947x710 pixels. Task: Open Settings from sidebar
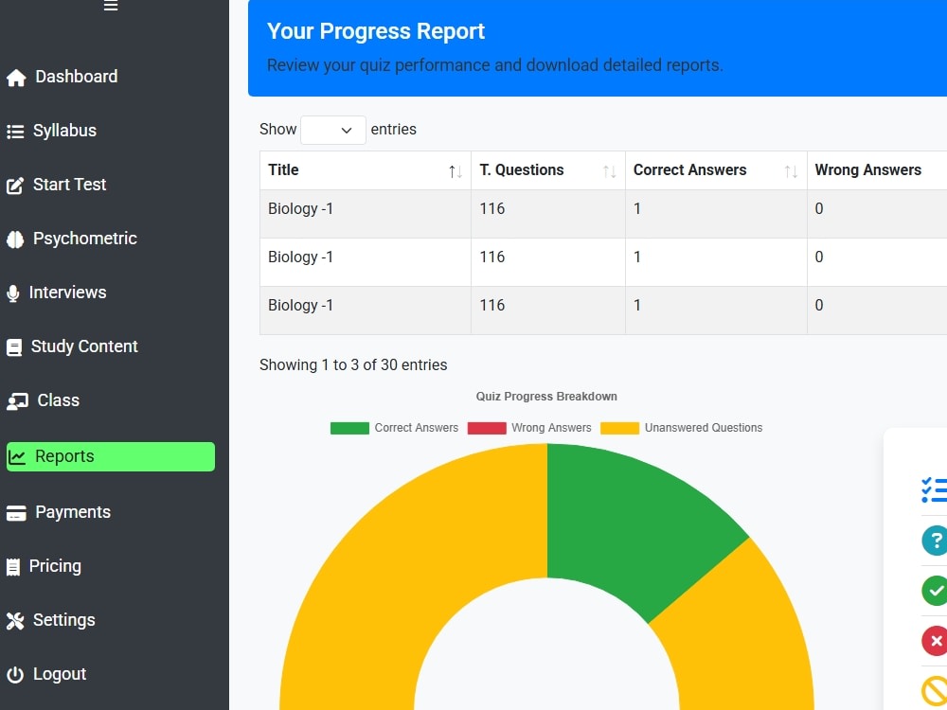click(64, 620)
